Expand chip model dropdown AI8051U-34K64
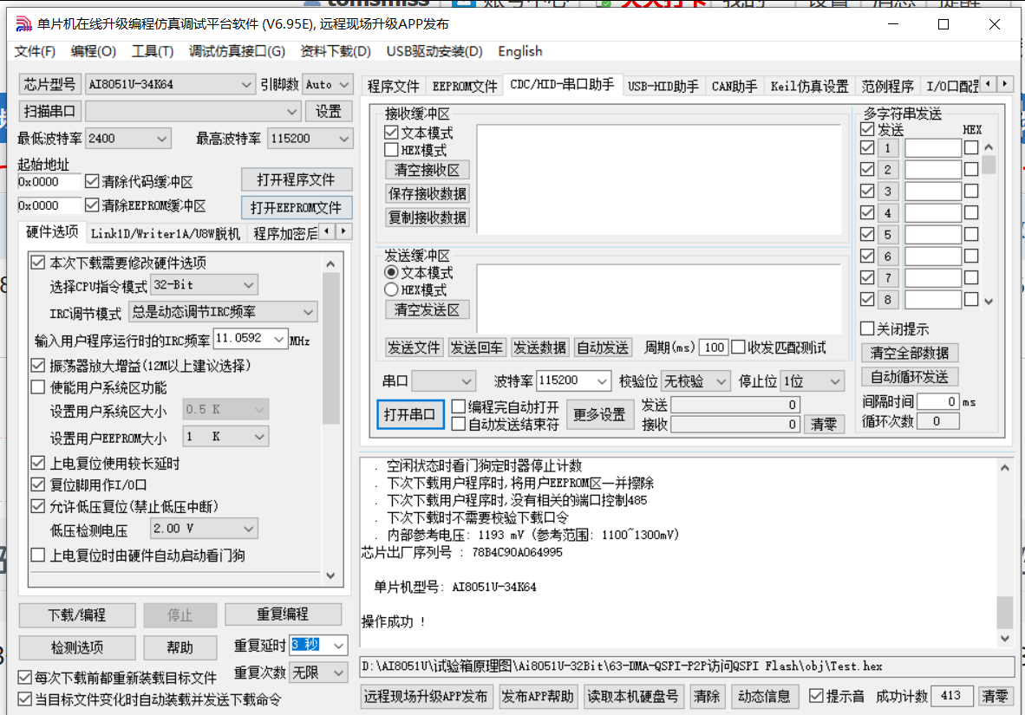Image resolution: width=1025 pixels, height=715 pixels. 245,84
